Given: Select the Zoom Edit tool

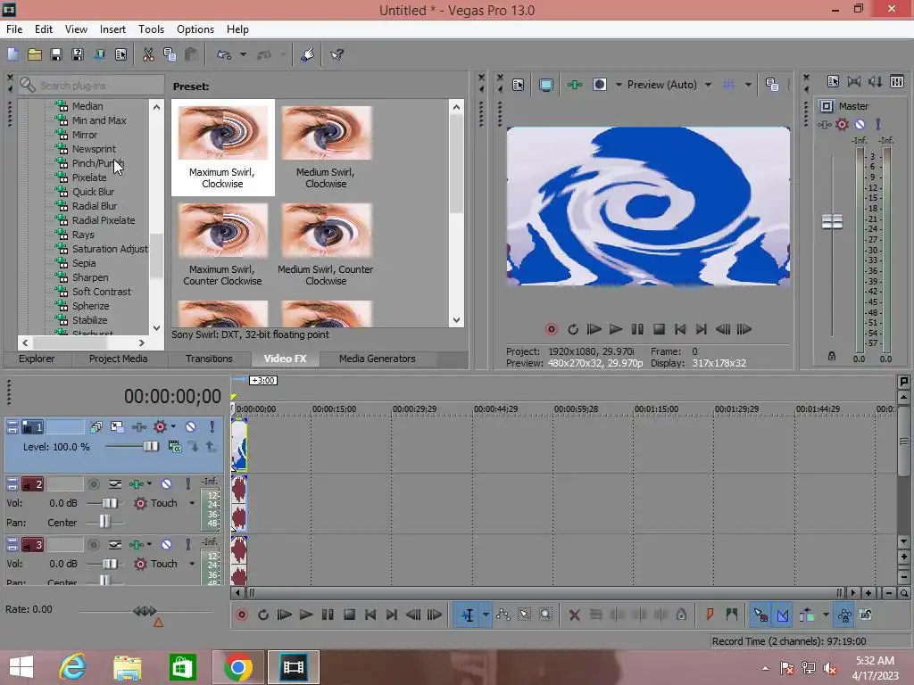Looking at the screenshot, I should pyautogui.click(x=545, y=615).
